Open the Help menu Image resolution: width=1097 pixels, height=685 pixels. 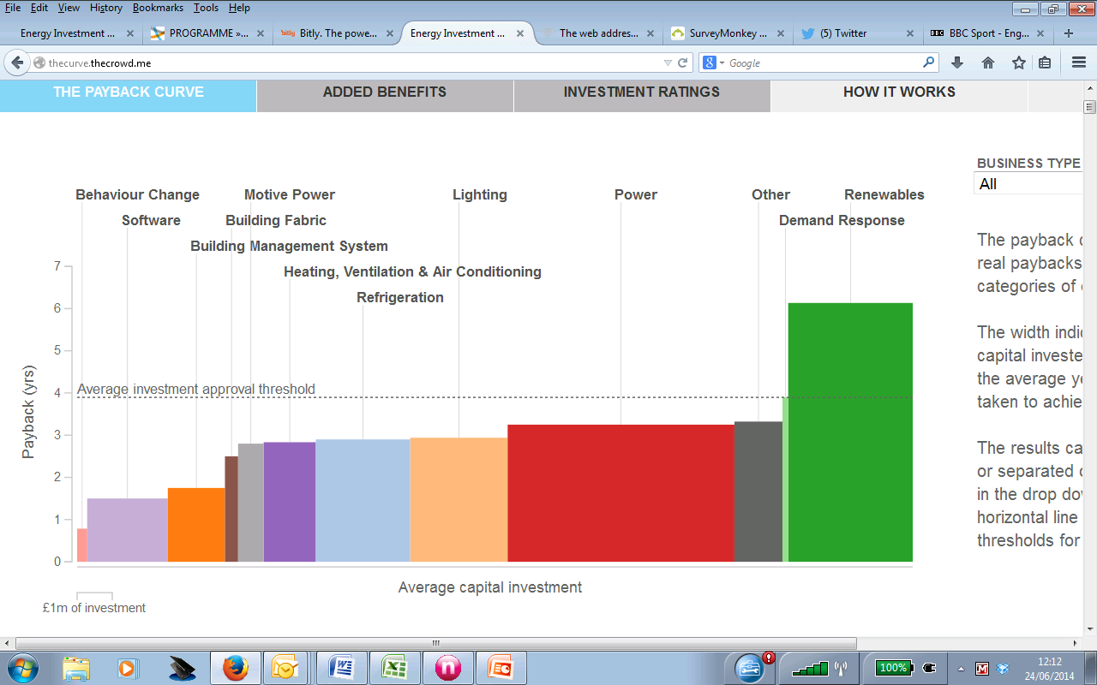239,8
